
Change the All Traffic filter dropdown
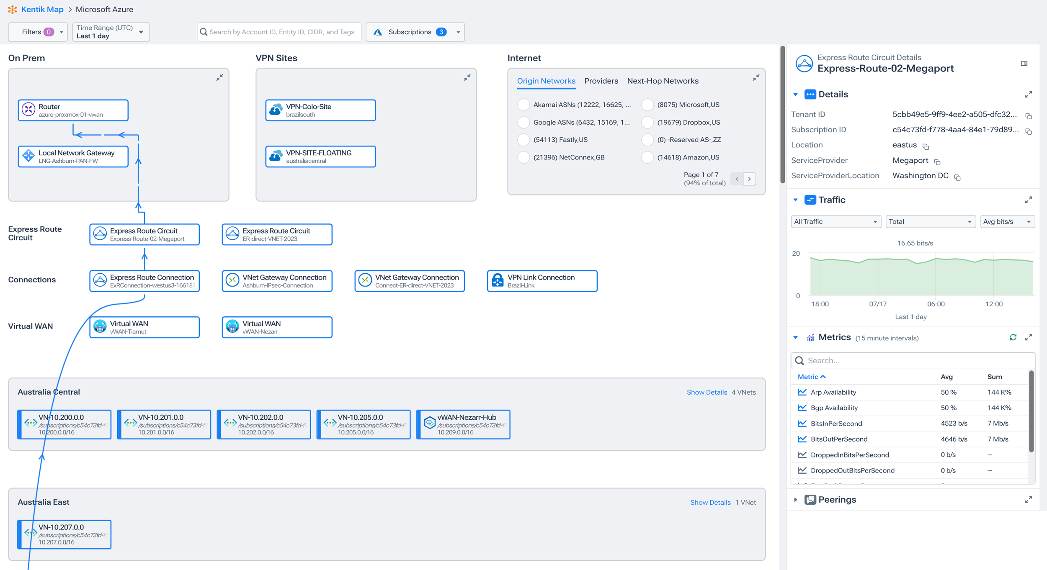tap(836, 221)
